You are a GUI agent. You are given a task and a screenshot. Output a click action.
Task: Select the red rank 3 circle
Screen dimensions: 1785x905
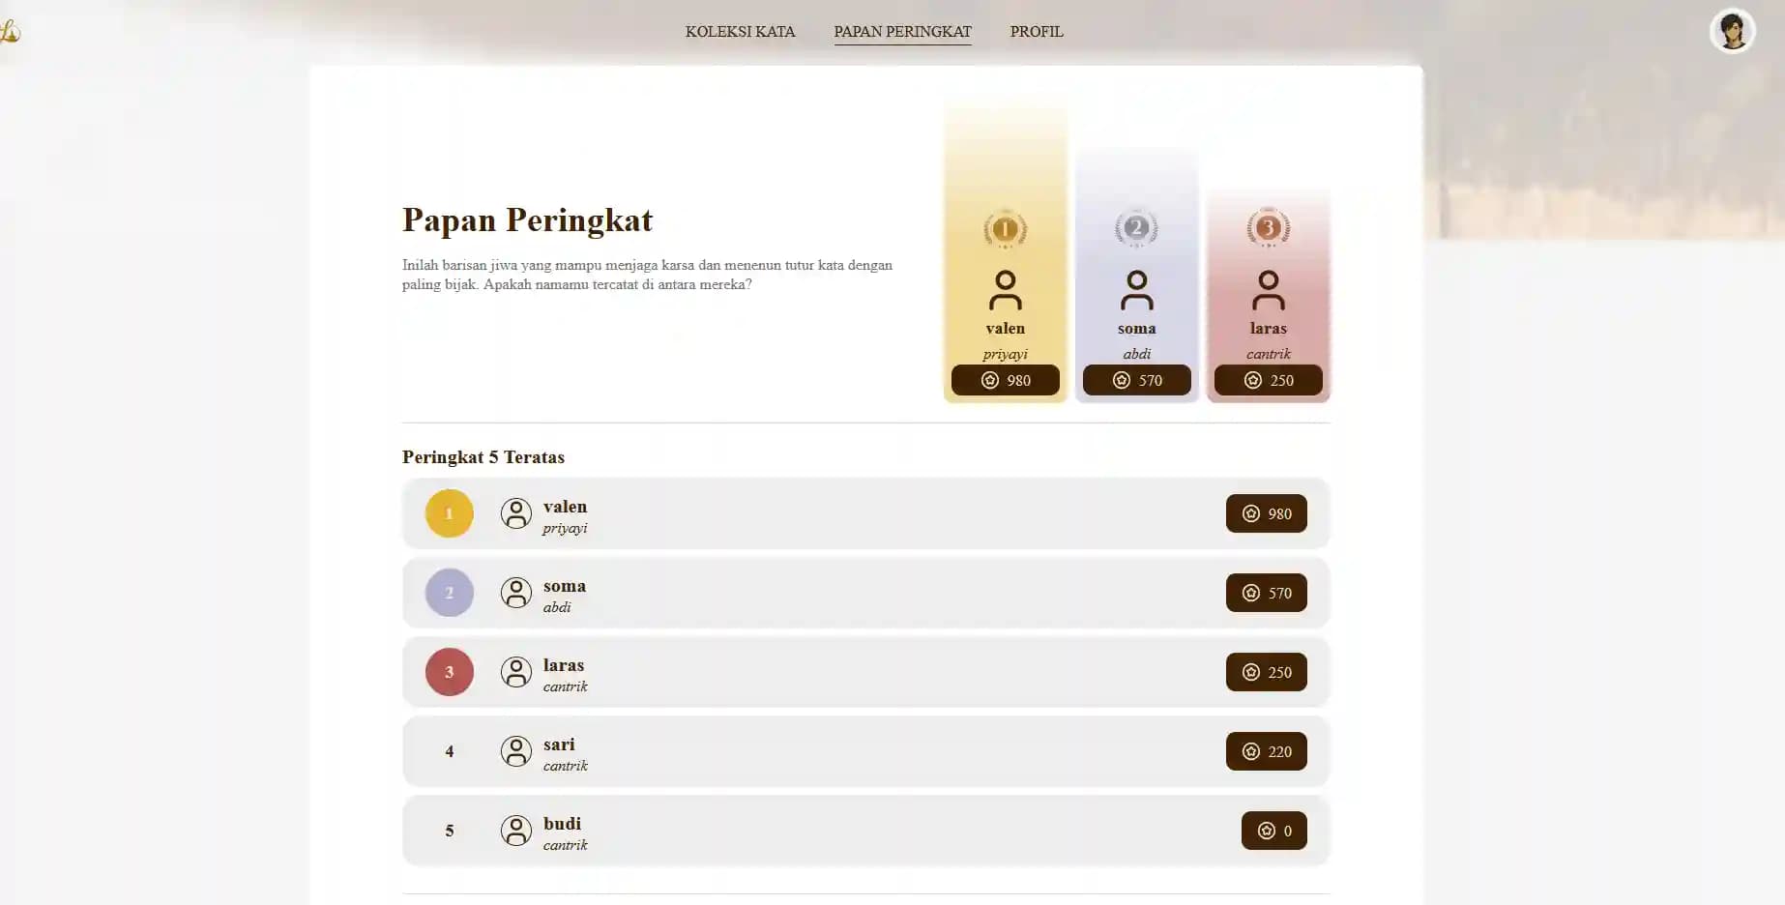(449, 672)
